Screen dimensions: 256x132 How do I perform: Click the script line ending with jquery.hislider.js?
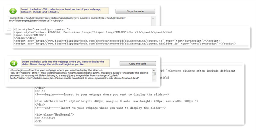(x=125, y=44)
